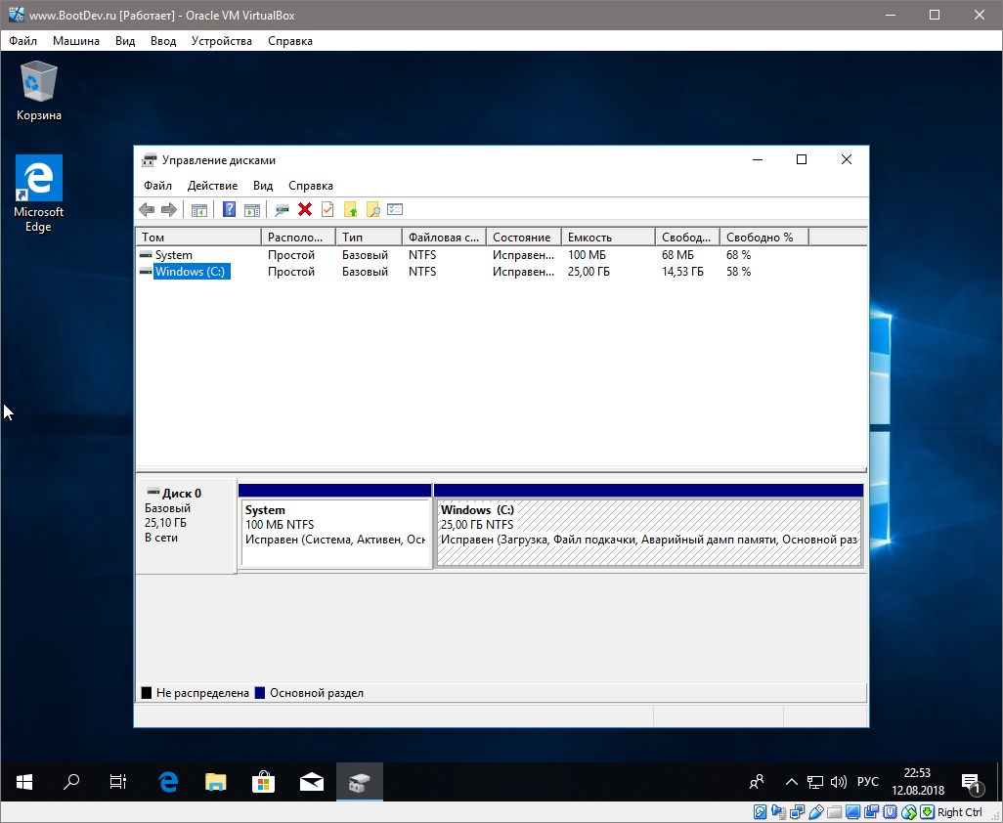Click VirtualBox audio status icon

[x=779, y=812]
